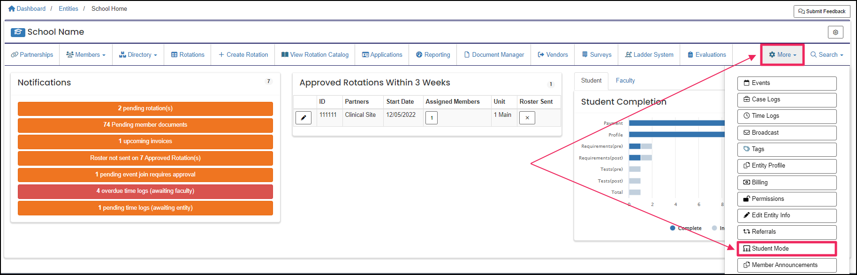Click Create Rotation in the navigation bar
Image resolution: width=857 pixels, height=275 pixels.
pos(243,54)
